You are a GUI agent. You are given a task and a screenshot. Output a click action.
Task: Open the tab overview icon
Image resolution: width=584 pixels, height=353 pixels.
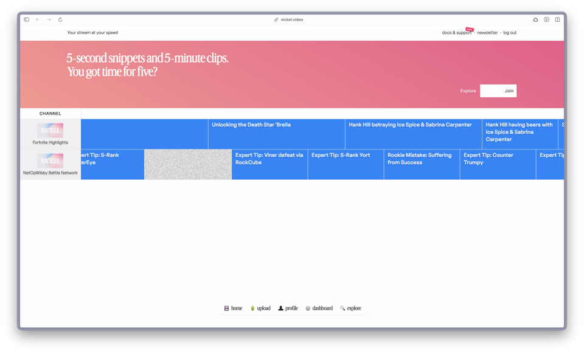coord(557,19)
